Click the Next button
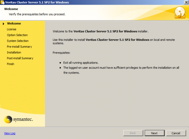Image resolution: width=189 pixels, height=139 pixels. coord(155,133)
